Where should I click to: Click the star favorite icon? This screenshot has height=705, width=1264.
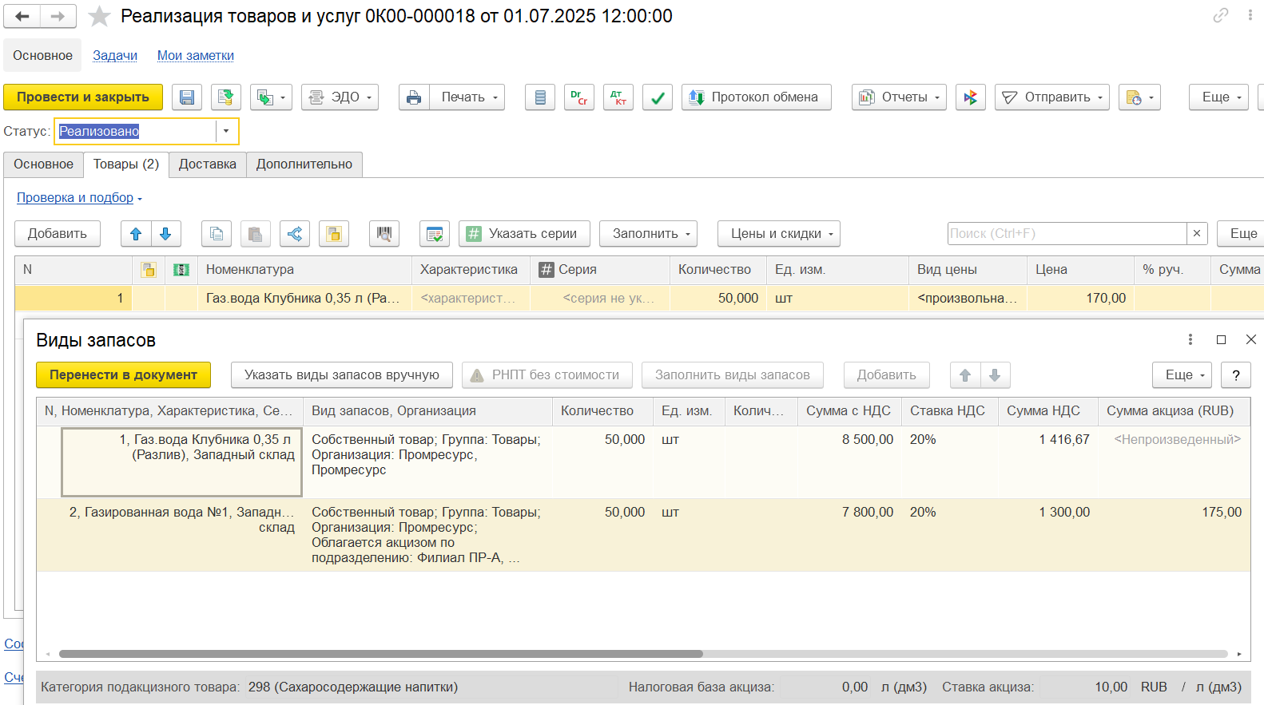tap(99, 16)
